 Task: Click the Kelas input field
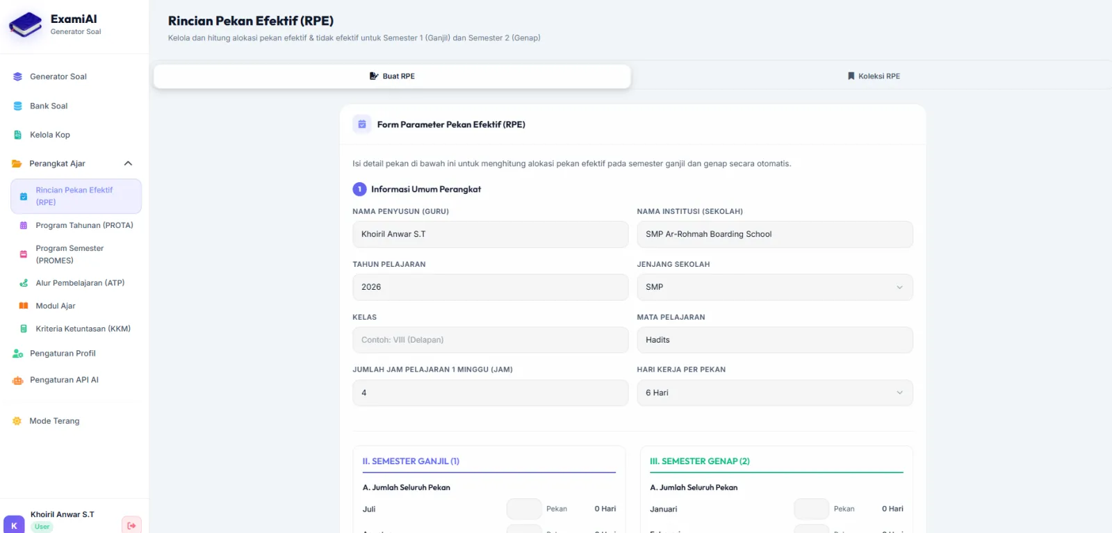pyautogui.click(x=490, y=340)
